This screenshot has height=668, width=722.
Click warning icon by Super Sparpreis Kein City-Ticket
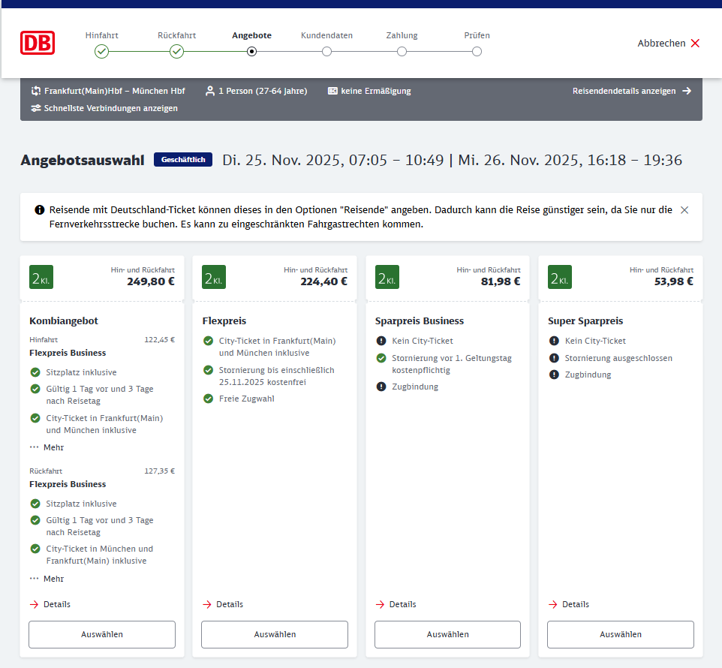coord(554,342)
